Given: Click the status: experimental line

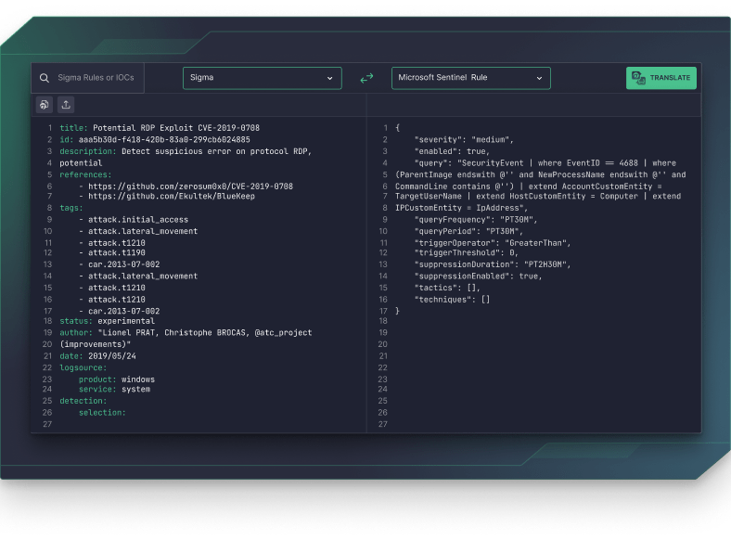Looking at the screenshot, I should pyautogui.click(x=108, y=321).
